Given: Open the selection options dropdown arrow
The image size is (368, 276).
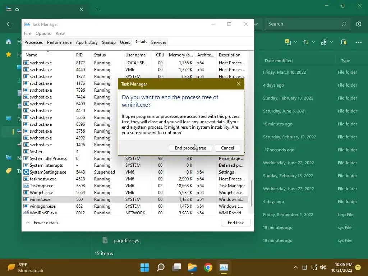Looking at the screenshot, I should tap(295, 42).
